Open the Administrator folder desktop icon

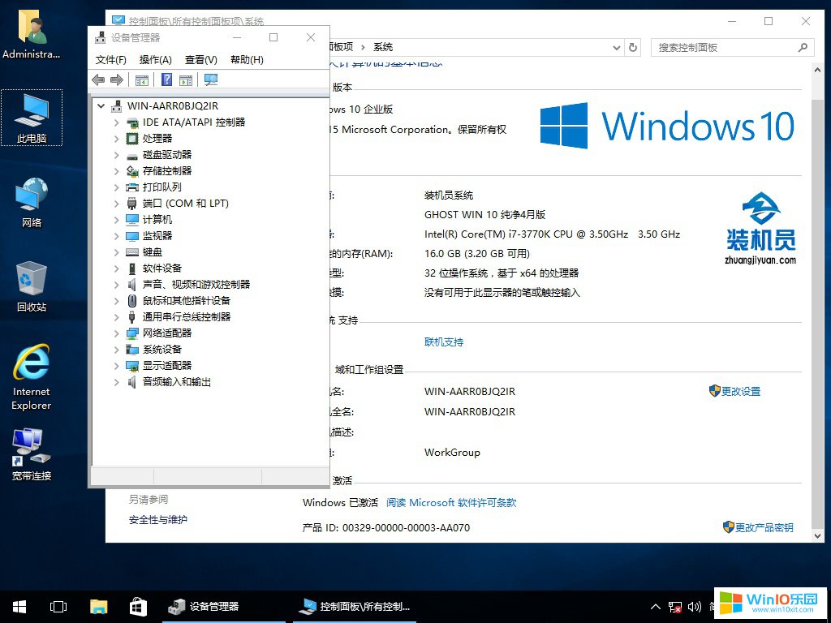pyautogui.click(x=32, y=34)
